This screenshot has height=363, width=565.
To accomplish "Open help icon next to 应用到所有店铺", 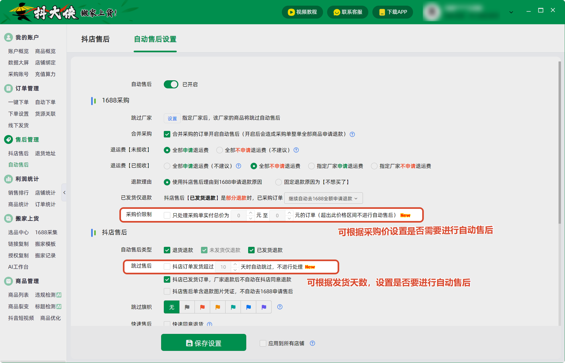I will coord(313,343).
